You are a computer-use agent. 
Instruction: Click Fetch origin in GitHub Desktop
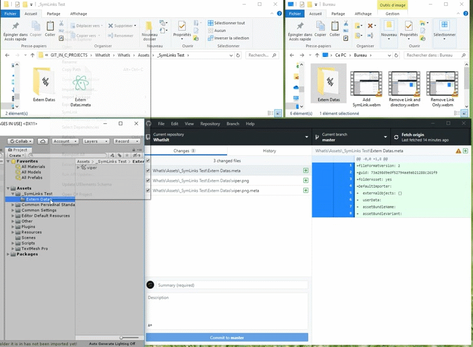430,137
